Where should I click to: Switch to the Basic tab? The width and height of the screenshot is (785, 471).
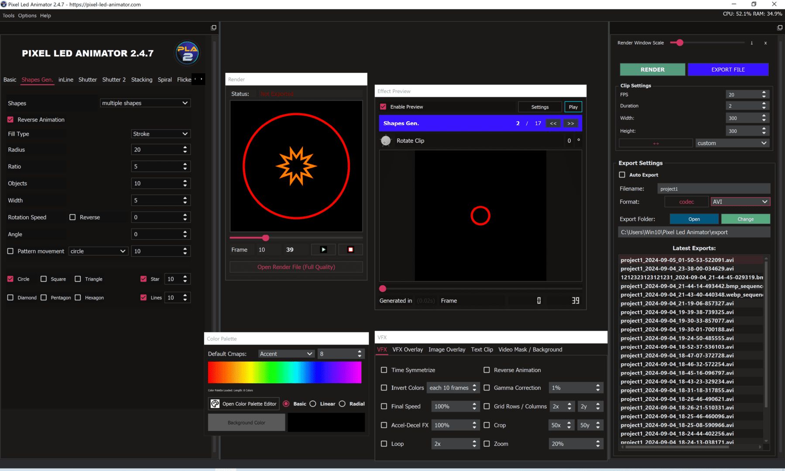(x=10, y=79)
